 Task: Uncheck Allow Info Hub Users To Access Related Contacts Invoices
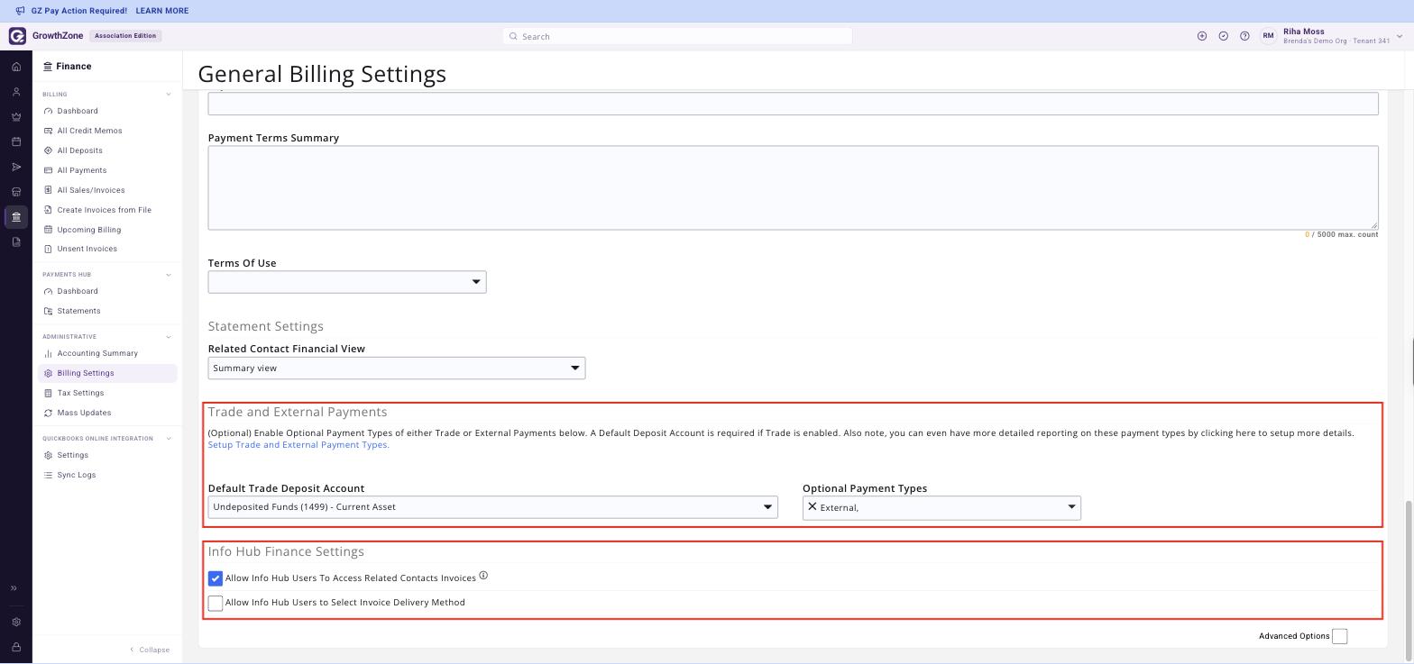216,578
